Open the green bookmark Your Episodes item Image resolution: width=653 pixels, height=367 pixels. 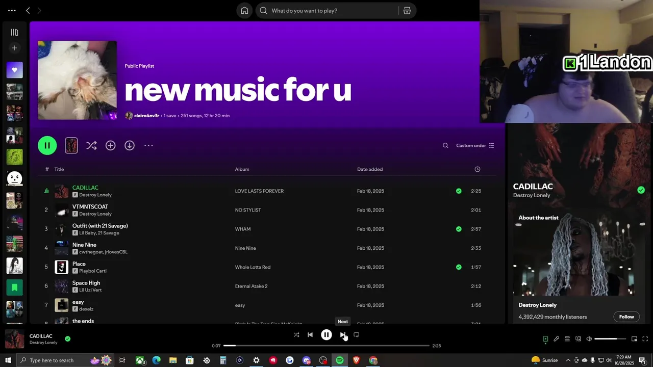point(15,287)
